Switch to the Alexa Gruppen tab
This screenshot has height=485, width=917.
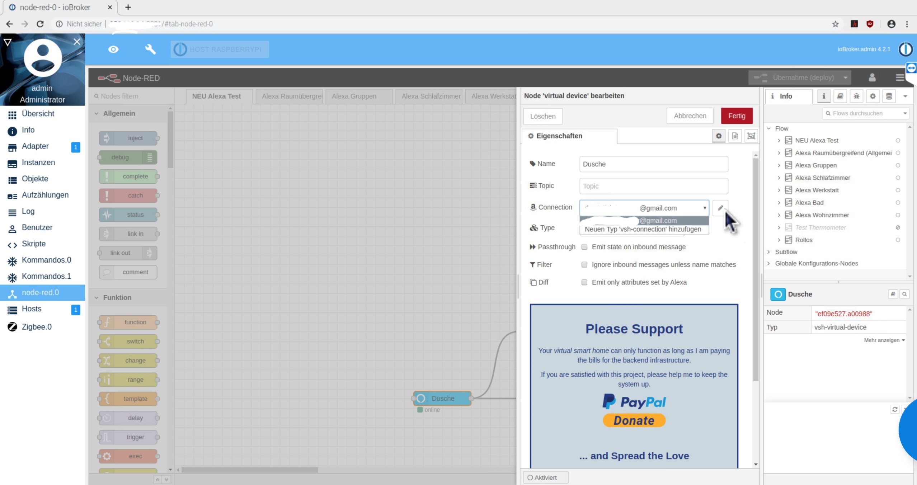click(354, 96)
